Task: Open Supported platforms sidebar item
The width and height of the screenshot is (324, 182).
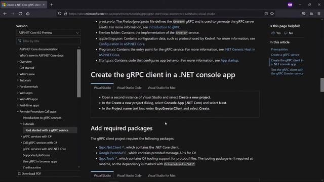Action: click(36, 155)
